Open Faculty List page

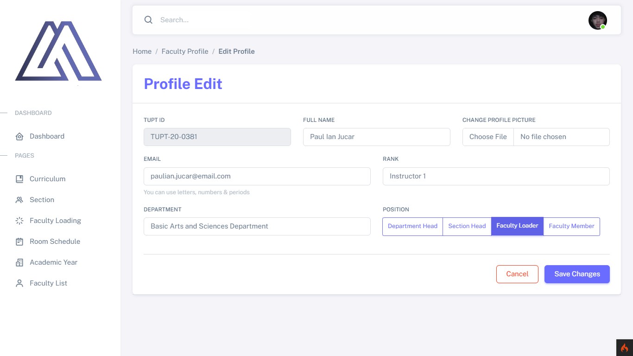tap(48, 283)
